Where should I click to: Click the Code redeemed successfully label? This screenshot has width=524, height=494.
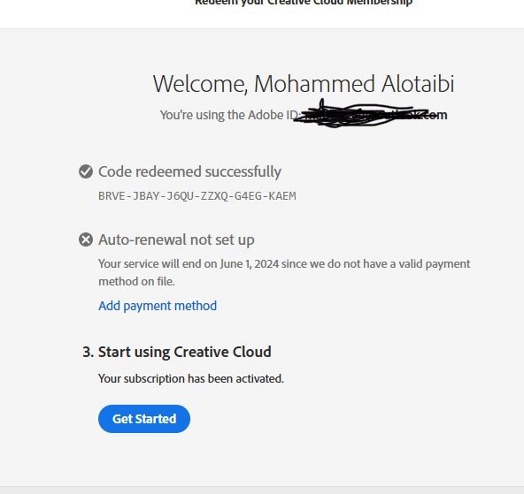point(189,171)
